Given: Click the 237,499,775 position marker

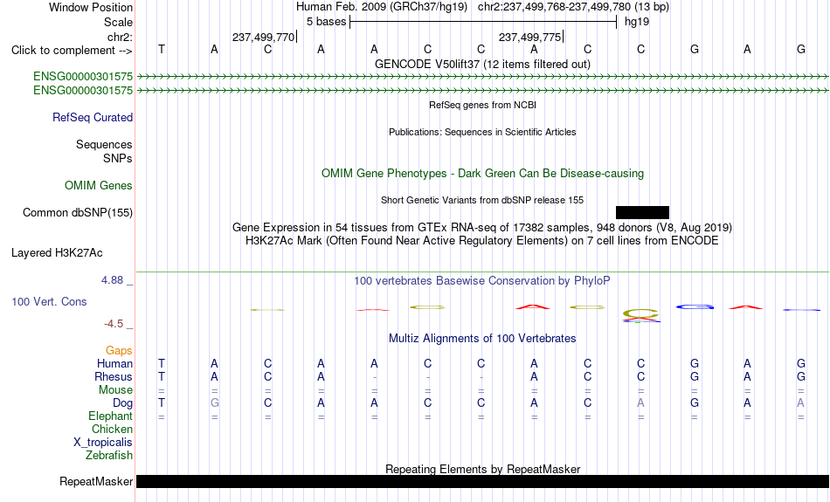Looking at the screenshot, I should pyautogui.click(x=529, y=37).
